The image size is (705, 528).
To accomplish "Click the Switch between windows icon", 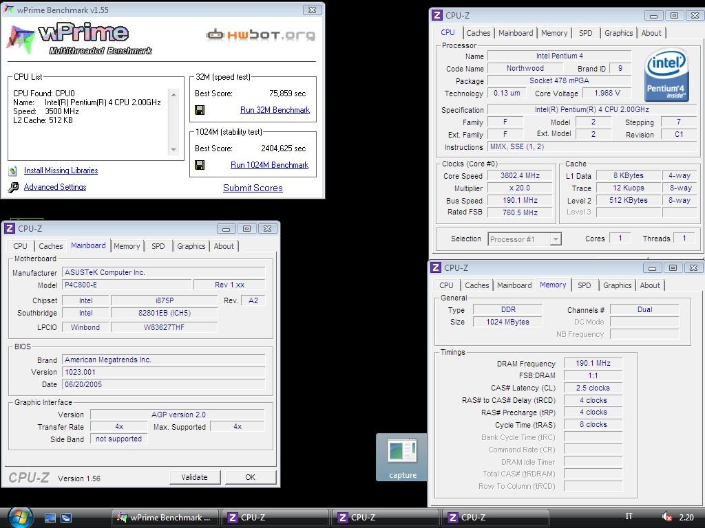I will [x=66, y=518].
